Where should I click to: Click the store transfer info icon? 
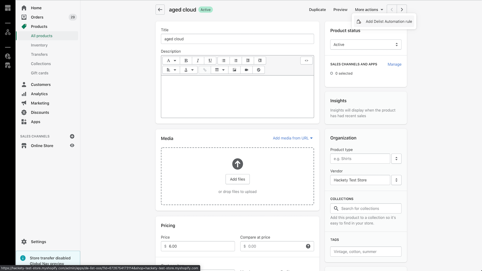(x=23, y=258)
